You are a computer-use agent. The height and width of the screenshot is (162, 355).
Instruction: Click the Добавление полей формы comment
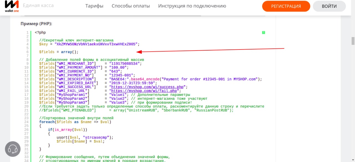tap(92, 60)
